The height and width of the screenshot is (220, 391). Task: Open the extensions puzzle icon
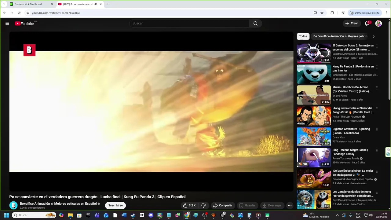[x=332, y=13]
